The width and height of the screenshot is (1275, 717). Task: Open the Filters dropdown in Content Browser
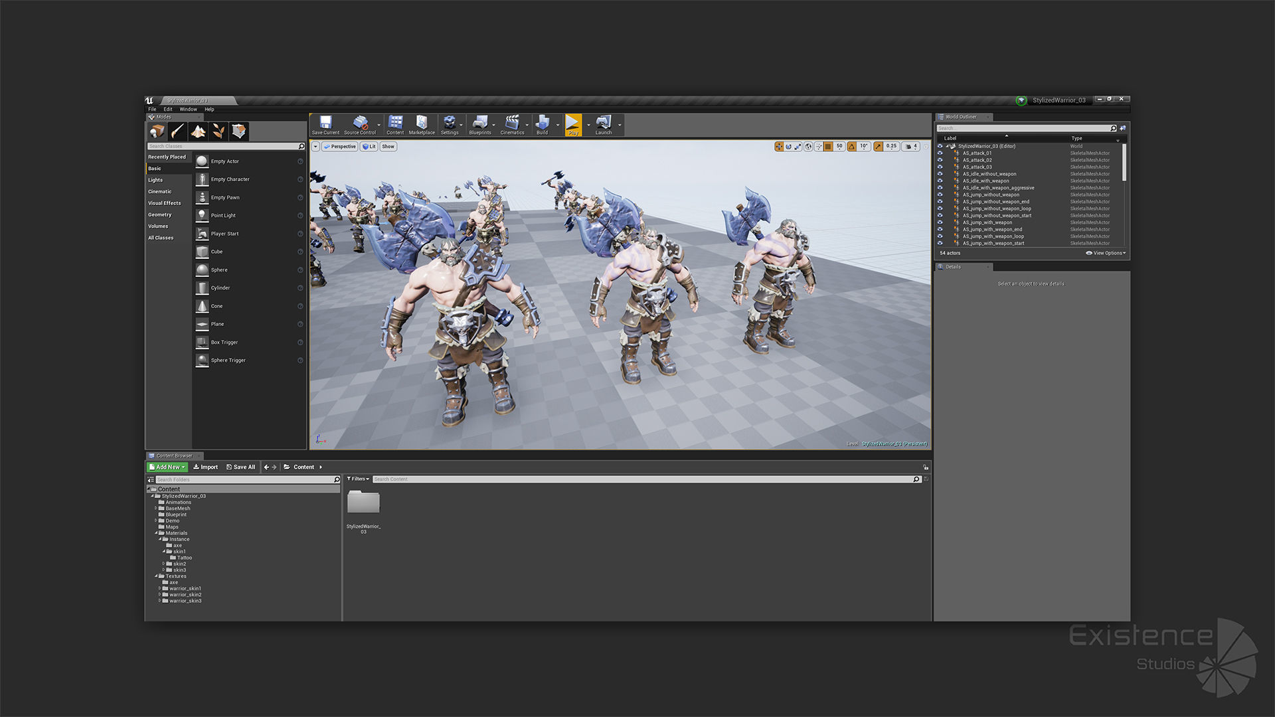pyautogui.click(x=358, y=479)
